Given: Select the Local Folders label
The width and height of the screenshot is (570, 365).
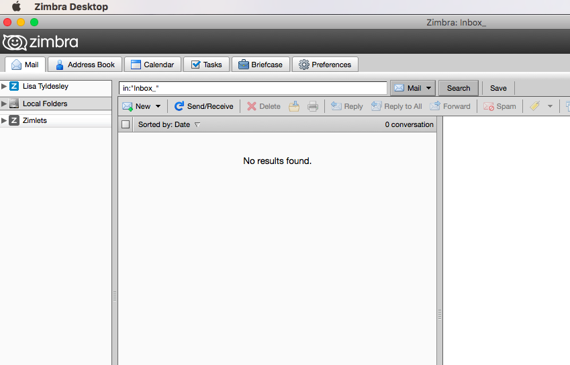Looking at the screenshot, I should 45,104.
